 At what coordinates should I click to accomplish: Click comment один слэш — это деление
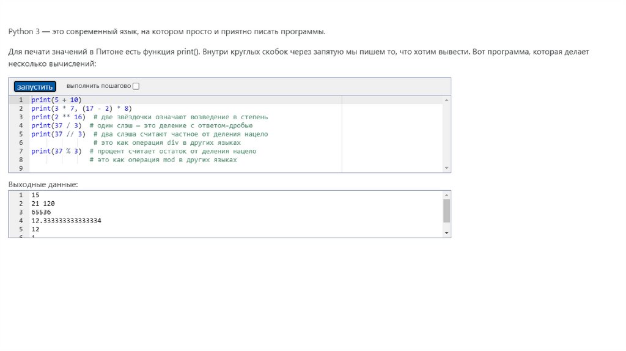(171, 125)
